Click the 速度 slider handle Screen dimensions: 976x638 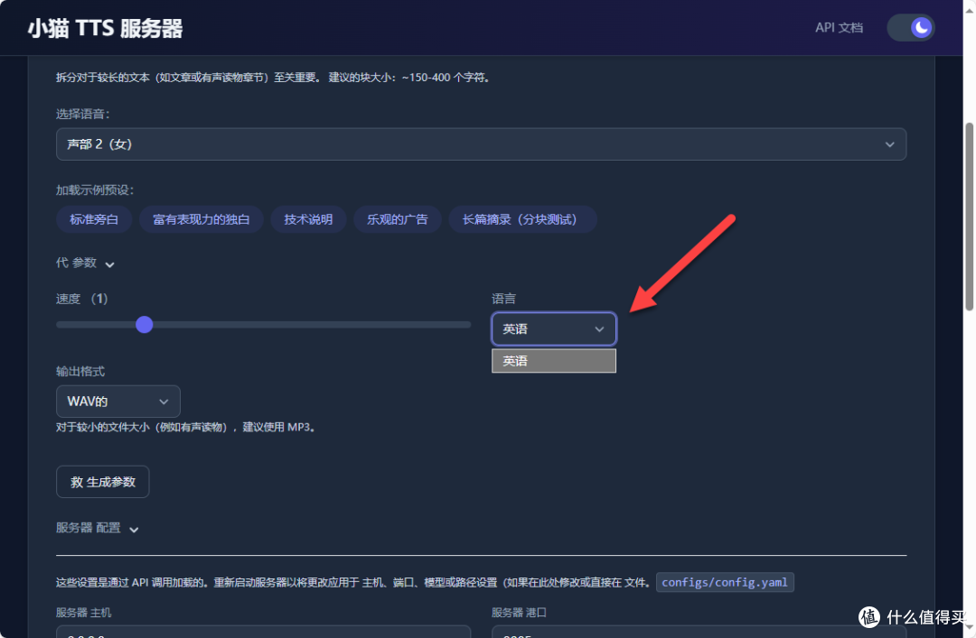pyautogui.click(x=145, y=325)
